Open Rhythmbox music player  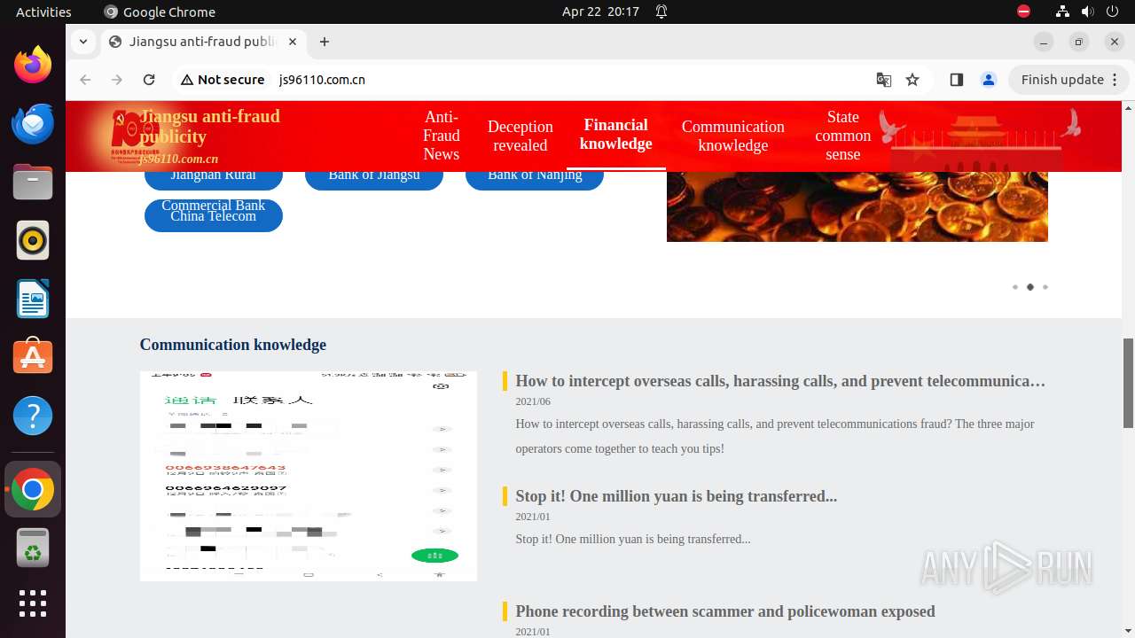pos(33,240)
